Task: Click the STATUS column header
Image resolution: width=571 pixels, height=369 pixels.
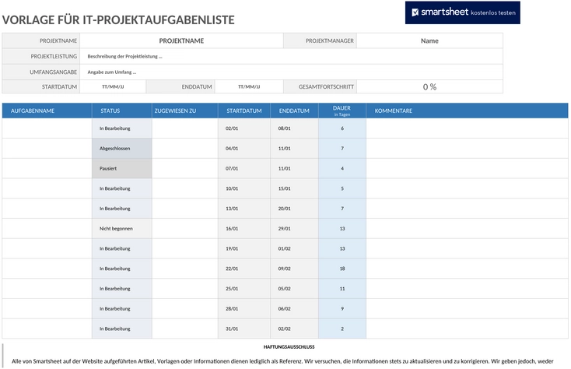Action: 121,111
